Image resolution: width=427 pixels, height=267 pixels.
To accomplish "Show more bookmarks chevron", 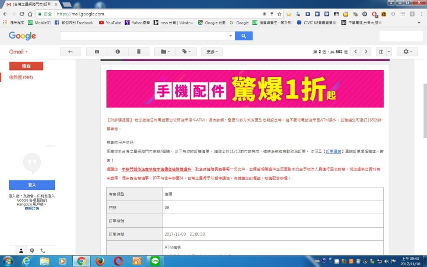I will pos(419,23).
